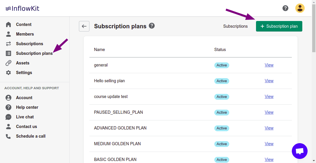Click the Settings gear icon
The image size is (316, 163).
click(8, 73)
